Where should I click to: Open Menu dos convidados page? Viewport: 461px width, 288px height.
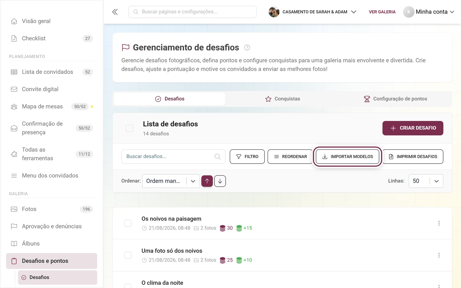point(52,176)
